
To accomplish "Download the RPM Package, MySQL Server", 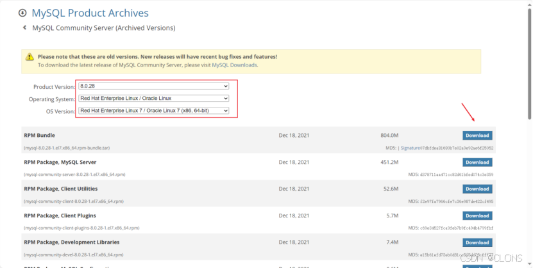I will point(477,162).
